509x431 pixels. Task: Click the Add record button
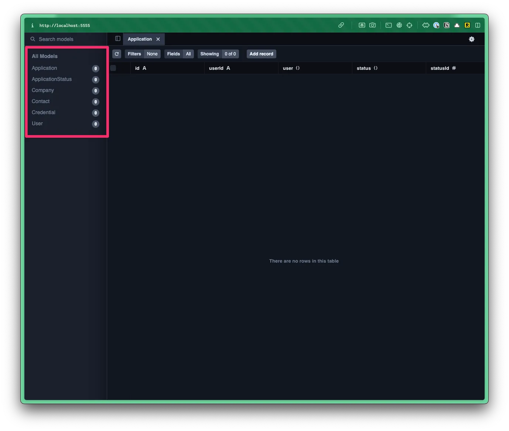[x=261, y=54]
